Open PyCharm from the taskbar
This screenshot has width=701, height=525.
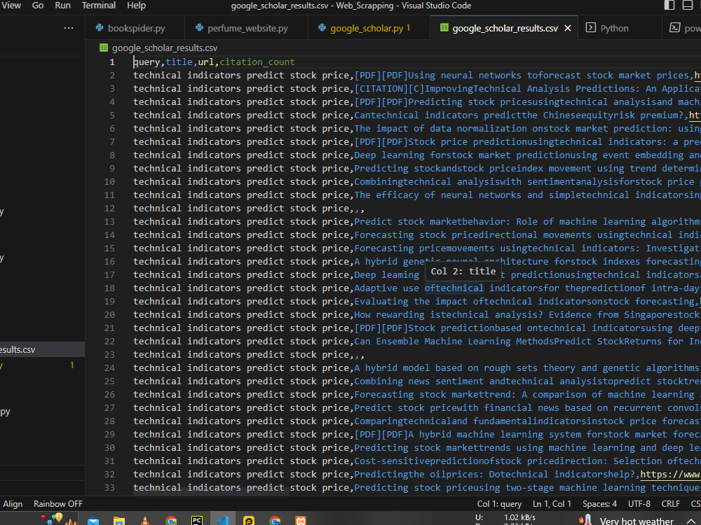197,520
